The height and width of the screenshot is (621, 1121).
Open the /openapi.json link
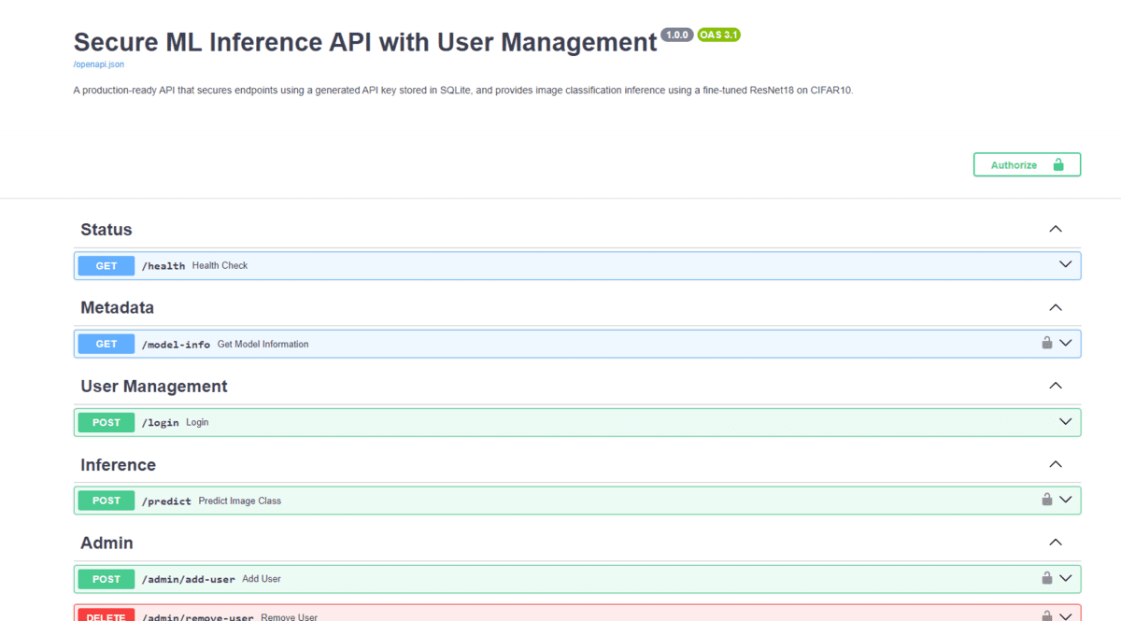pos(98,64)
